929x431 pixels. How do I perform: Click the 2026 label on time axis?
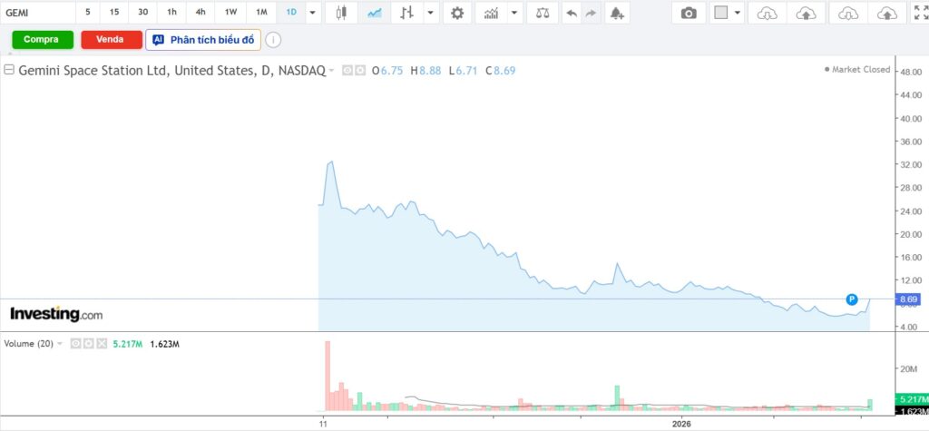click(x=682, y=424)
